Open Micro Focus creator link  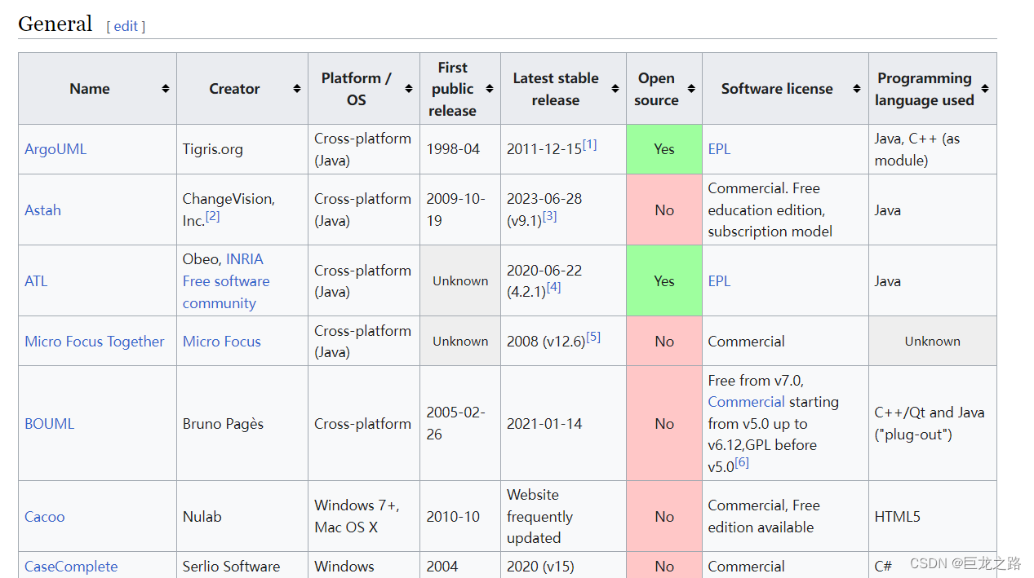click(x=222, y=342)
